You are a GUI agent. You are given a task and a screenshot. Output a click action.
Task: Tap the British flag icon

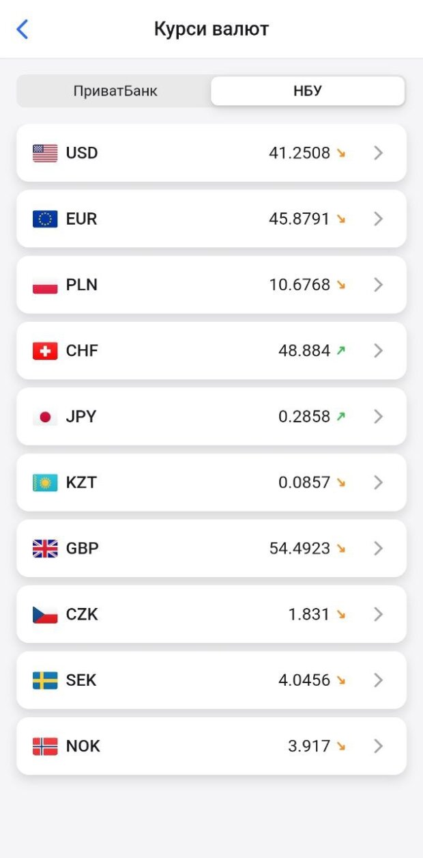[45, 549]
